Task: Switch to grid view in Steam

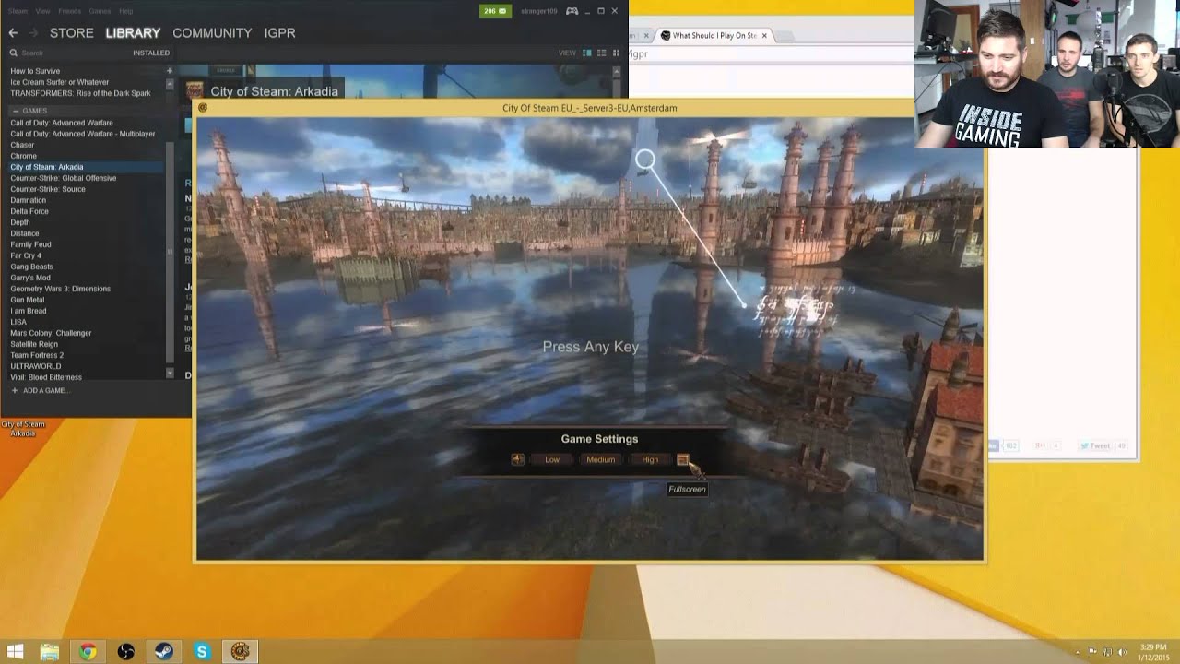Action: [x=617, y=53]
